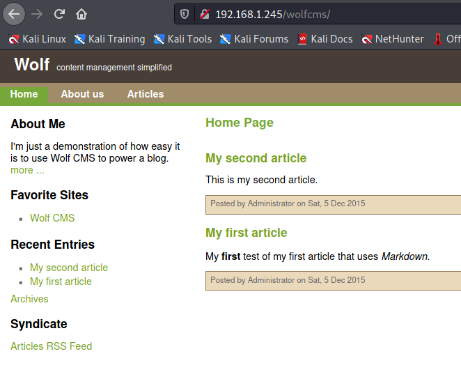
Task: Switch to the About us tab
Action: coord(82,94)
